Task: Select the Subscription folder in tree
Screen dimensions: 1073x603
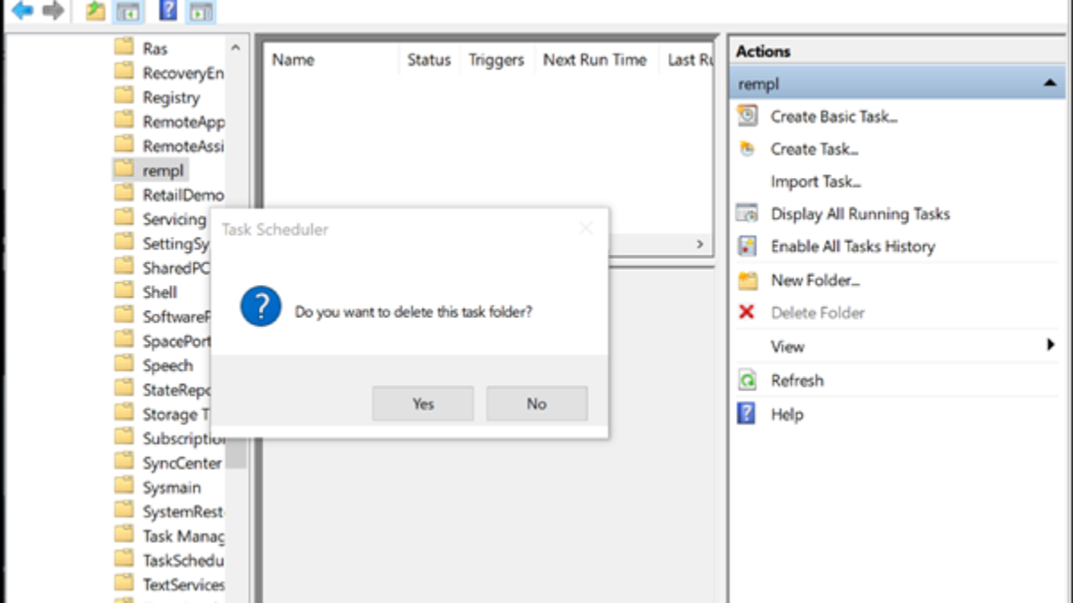Action: (183, 438)
